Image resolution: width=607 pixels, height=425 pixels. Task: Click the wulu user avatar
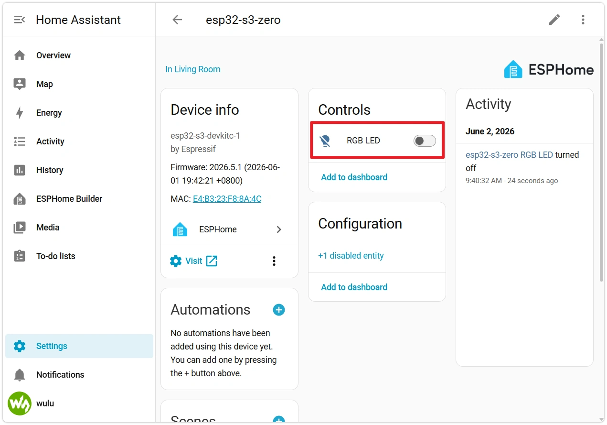[20, 403]
